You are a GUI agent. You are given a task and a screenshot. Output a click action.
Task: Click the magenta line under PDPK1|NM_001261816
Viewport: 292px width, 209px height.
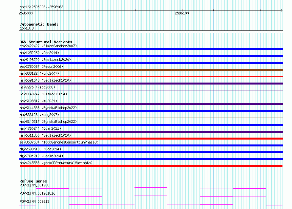point(151,196)
